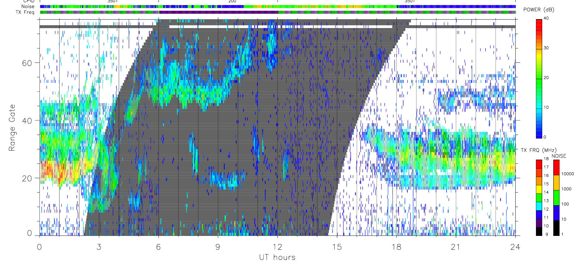
Task: Click the 0 label on UT hours axis
Action: (39, 247)
